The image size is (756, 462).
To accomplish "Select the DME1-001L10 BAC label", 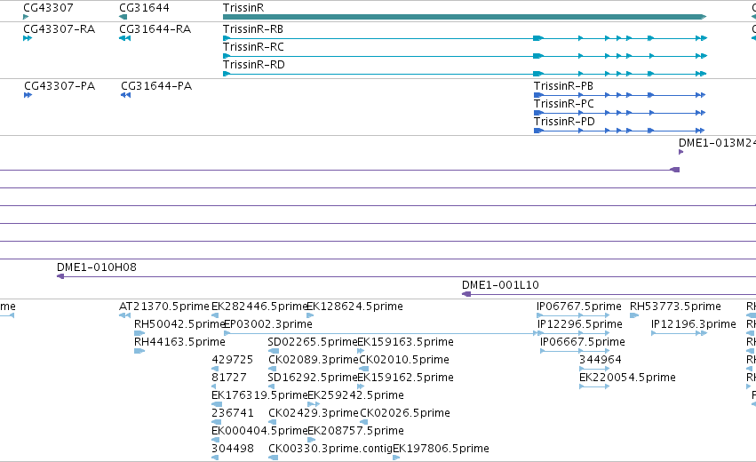I will coord(500,285).
